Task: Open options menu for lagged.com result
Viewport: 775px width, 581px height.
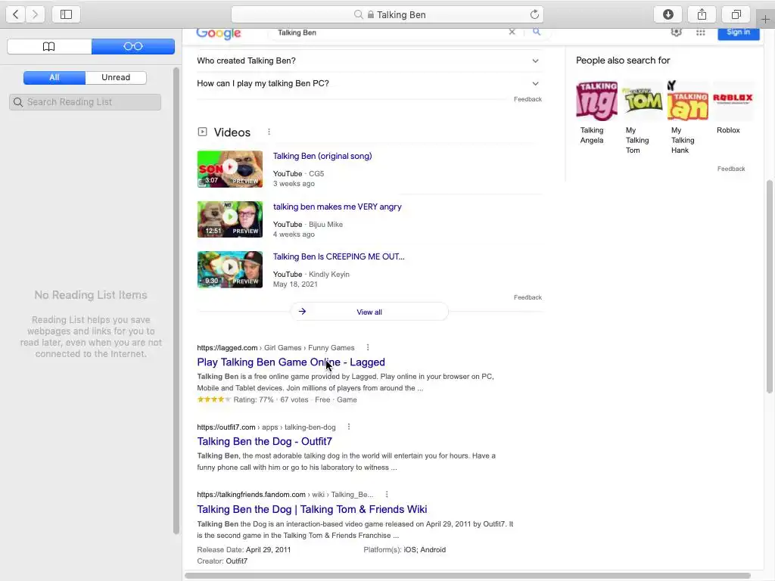Action: (x=368, y=348)
